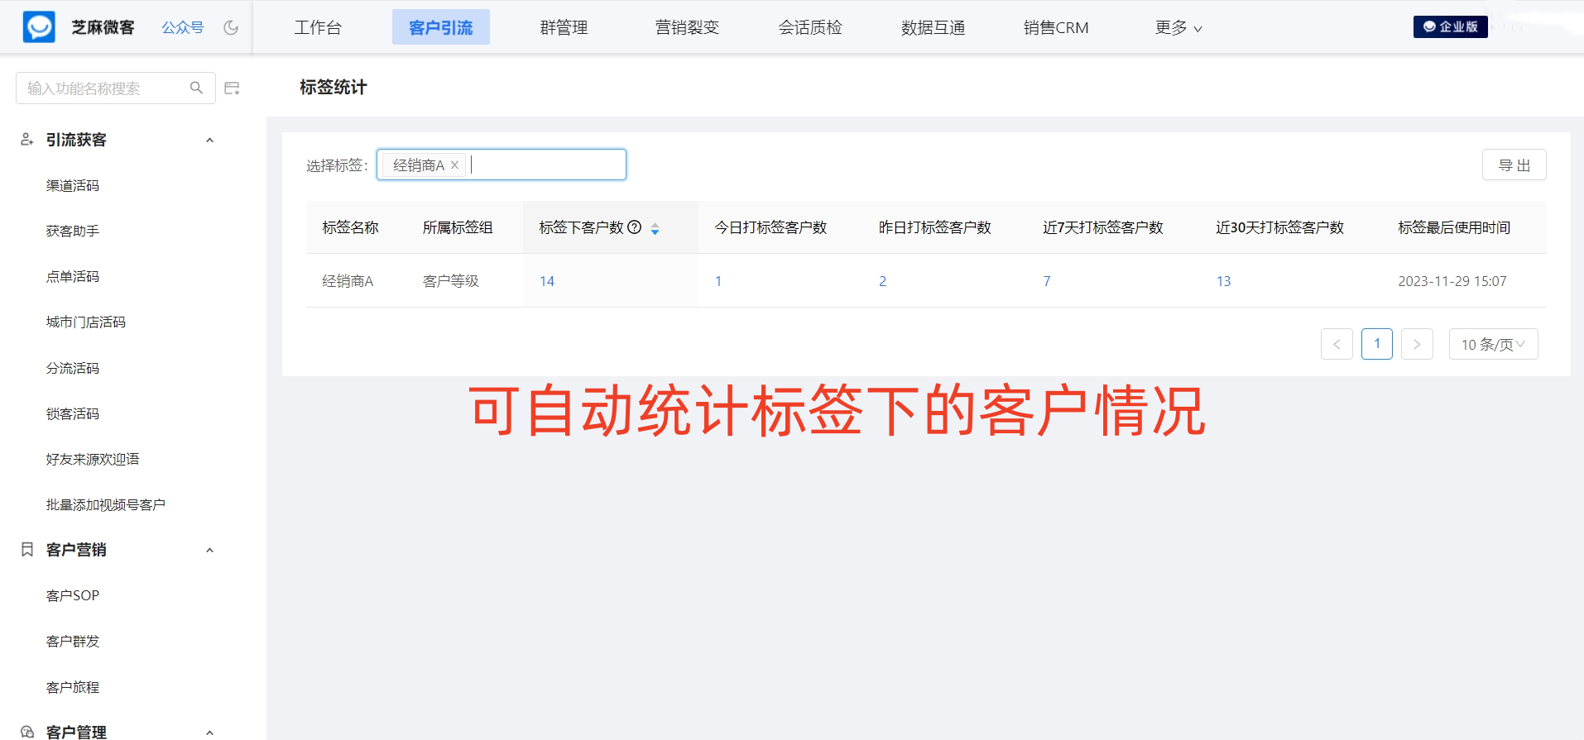Focus the 输入功能名称搜索 search field
The image size is (1584, 740).
[x=116, y=88]
